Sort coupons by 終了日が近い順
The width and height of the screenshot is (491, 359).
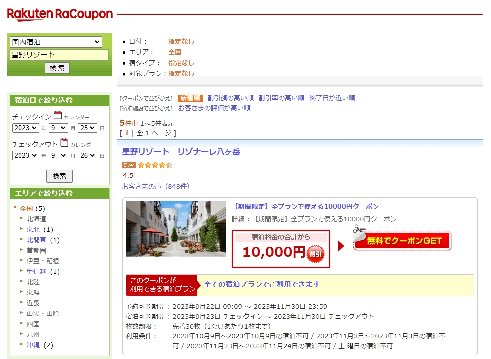332,98
